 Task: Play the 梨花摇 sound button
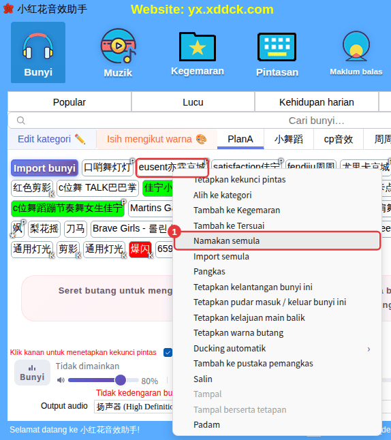44,229
